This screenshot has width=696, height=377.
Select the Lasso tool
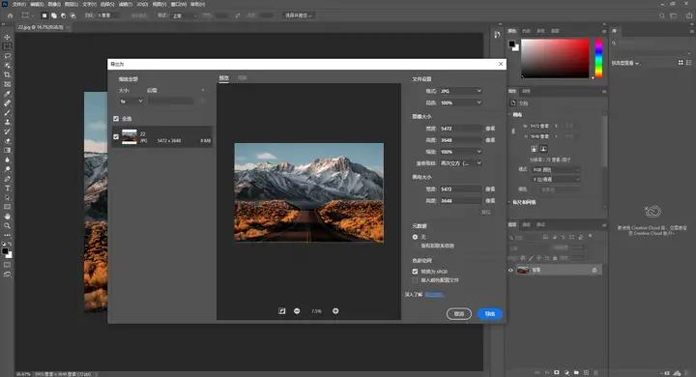[7, 56]
